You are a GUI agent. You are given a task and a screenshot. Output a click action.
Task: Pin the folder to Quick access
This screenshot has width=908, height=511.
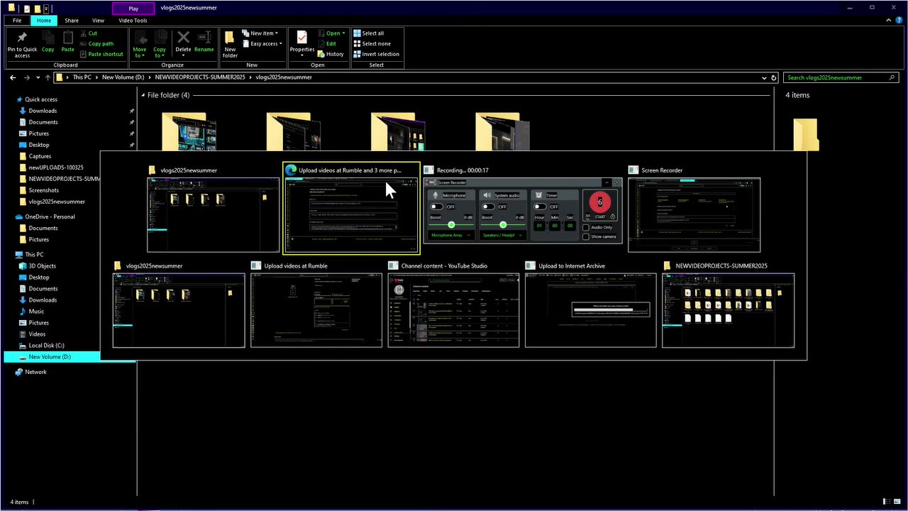pyautogui.click(x=22, y=44)
